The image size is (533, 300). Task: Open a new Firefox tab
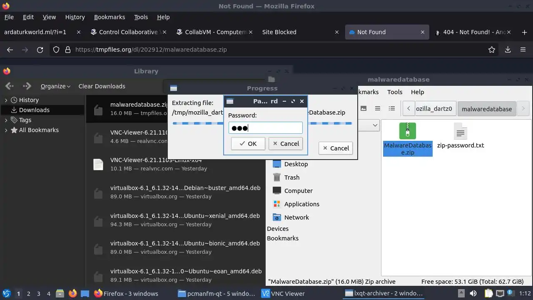(x=524, y=32)
